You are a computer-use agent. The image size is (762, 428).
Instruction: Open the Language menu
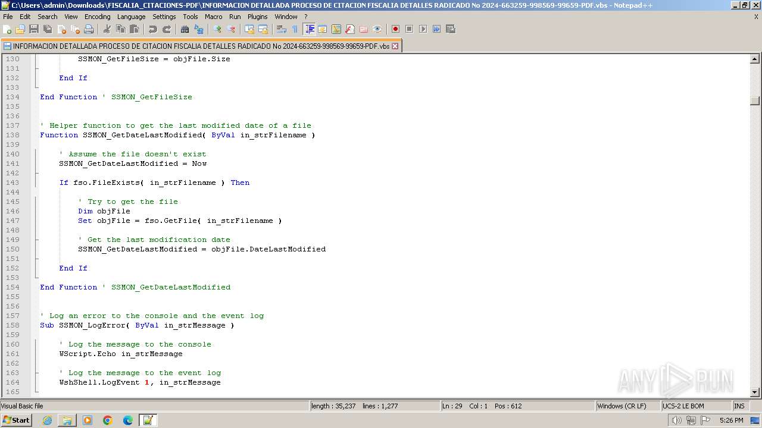[131, 17]
